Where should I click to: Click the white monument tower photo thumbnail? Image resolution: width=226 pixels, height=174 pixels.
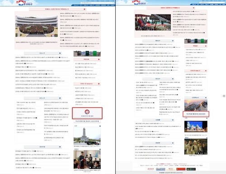(87, 136)
